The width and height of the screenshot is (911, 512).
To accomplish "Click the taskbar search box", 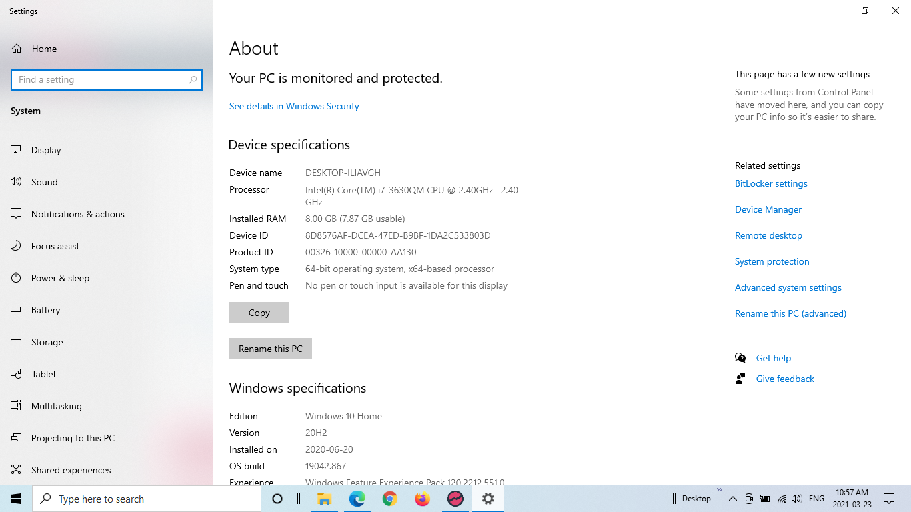I will tap(147, 499).
